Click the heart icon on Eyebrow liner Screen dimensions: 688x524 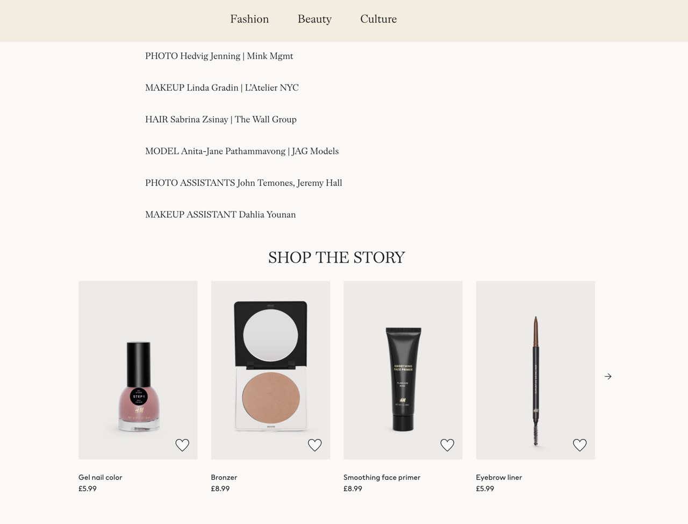(580, 445)
